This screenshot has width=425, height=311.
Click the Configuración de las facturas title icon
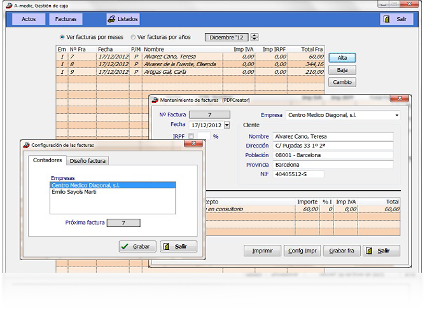tap(26, 145)
